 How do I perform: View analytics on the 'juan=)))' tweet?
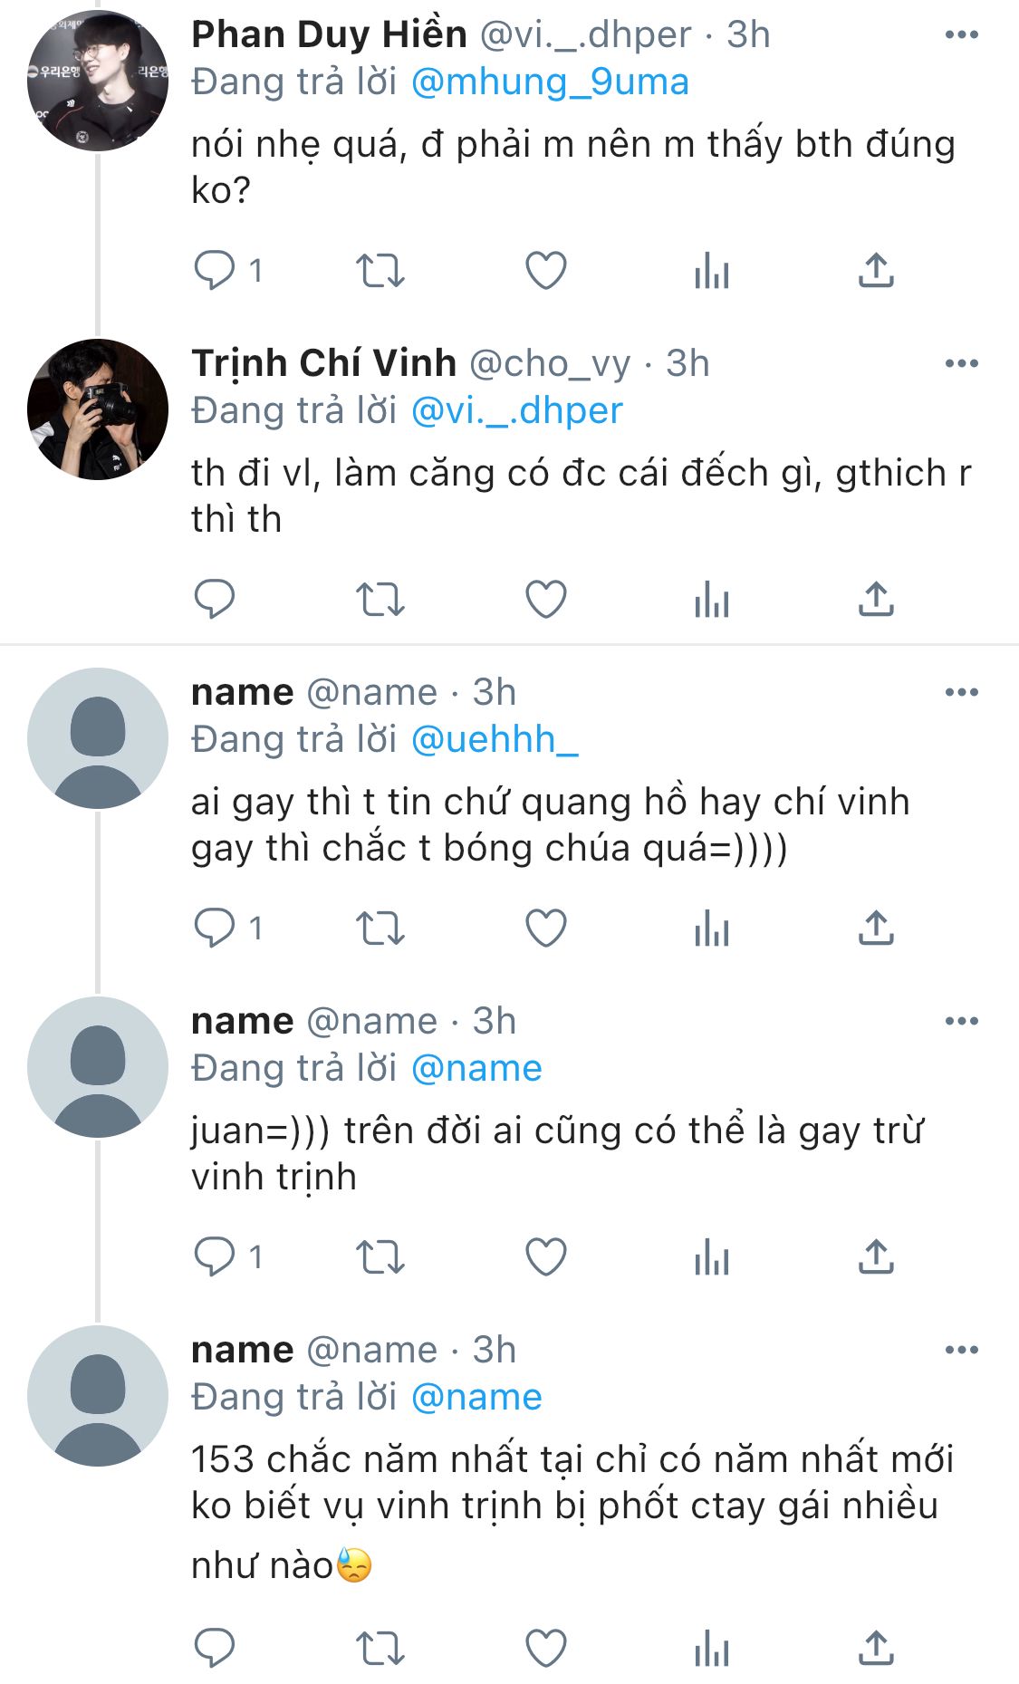(x=712, y=1256)
